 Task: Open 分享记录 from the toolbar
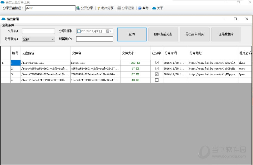(x=126, y=8)
